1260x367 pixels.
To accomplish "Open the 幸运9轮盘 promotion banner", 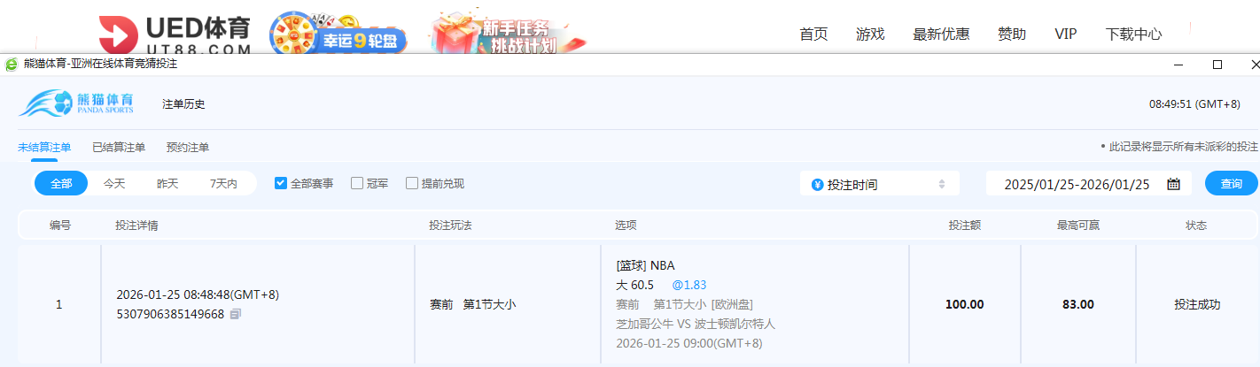I will [338, 34].
